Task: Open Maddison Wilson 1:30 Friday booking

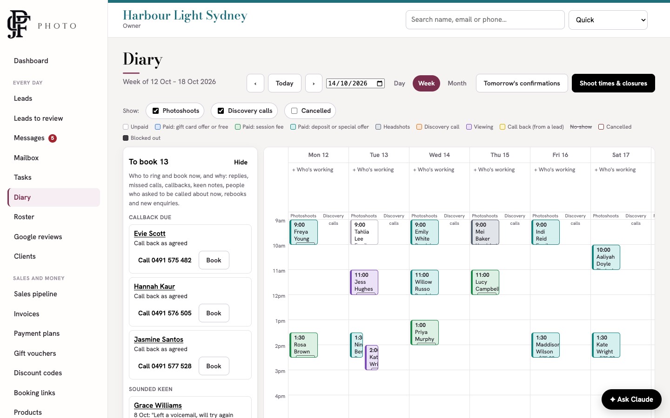Action: 545,345
